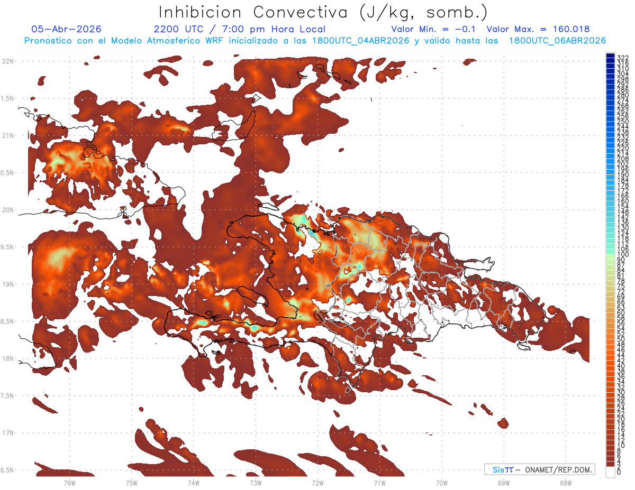Viewport: 635px width, 490px height.
Task: Click the 22N latitude axis label
Action: pyautogui.click(x=7, y=61)
